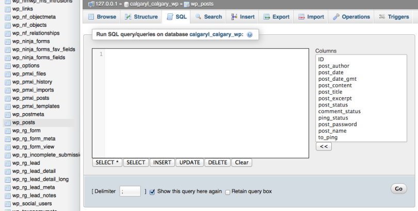Select ID in the Columns list
418x211 pixels.
coord(361,60)
